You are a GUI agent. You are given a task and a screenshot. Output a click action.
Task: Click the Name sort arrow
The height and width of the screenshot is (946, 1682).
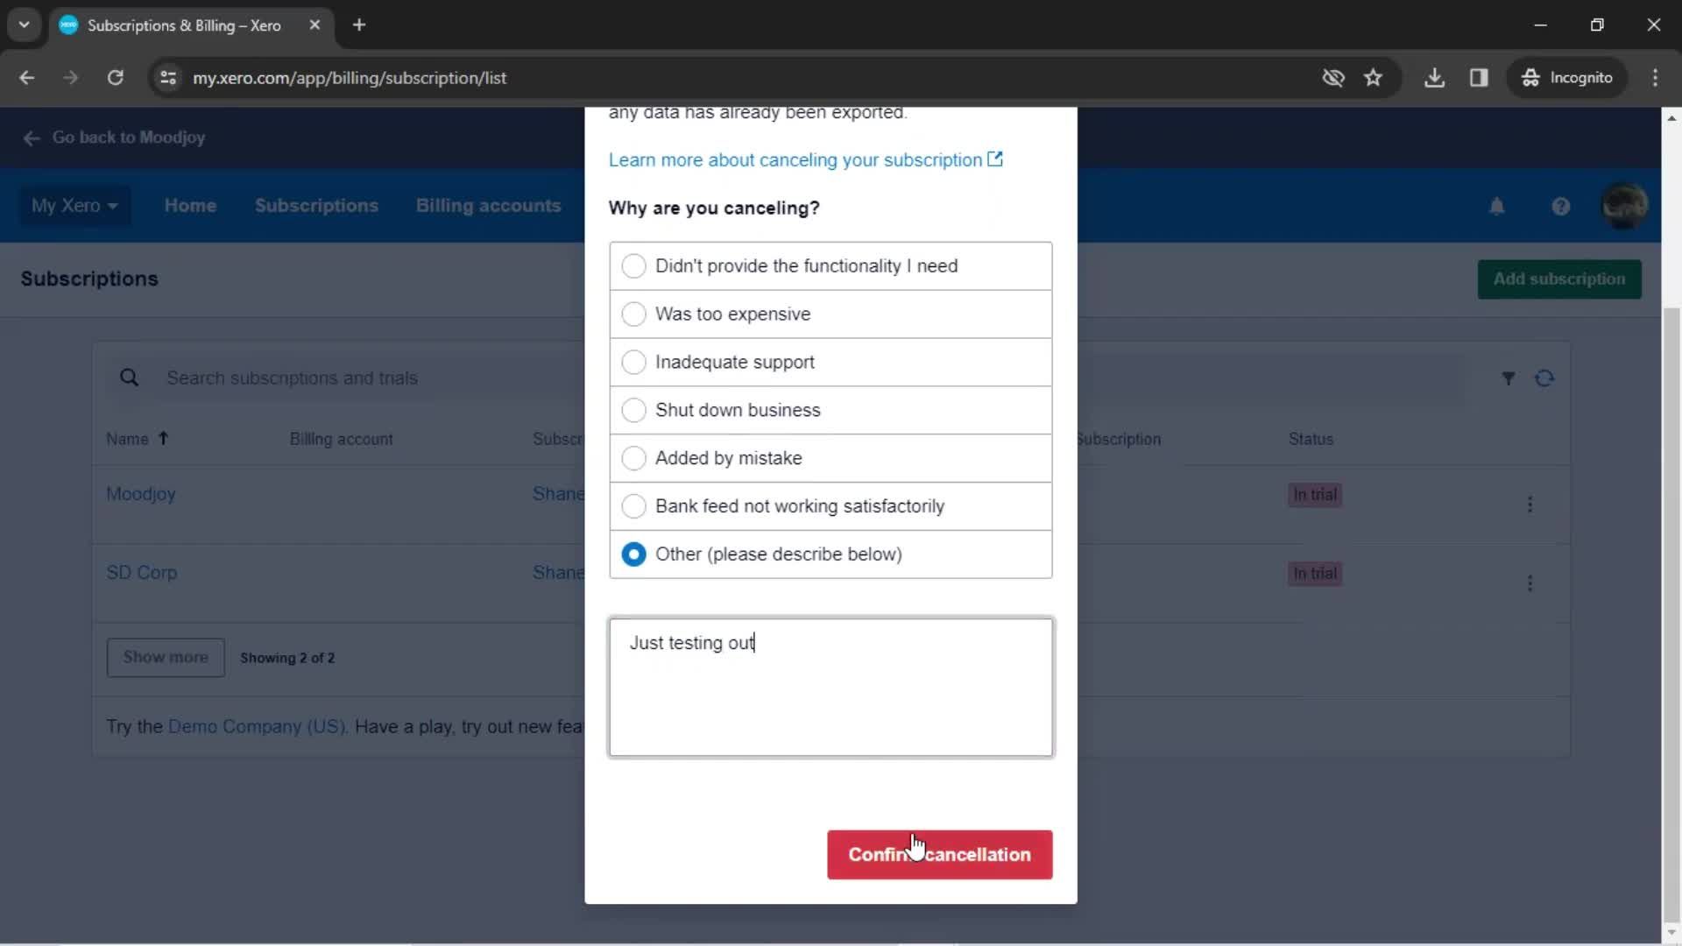click(x=163, y=438)
